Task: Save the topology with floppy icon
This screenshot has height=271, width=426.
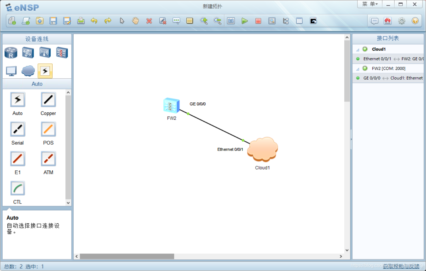Action: (x=53, y=21)
